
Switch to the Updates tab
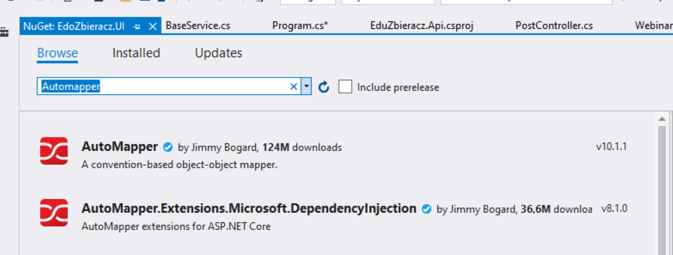click(x=218, y=53)
